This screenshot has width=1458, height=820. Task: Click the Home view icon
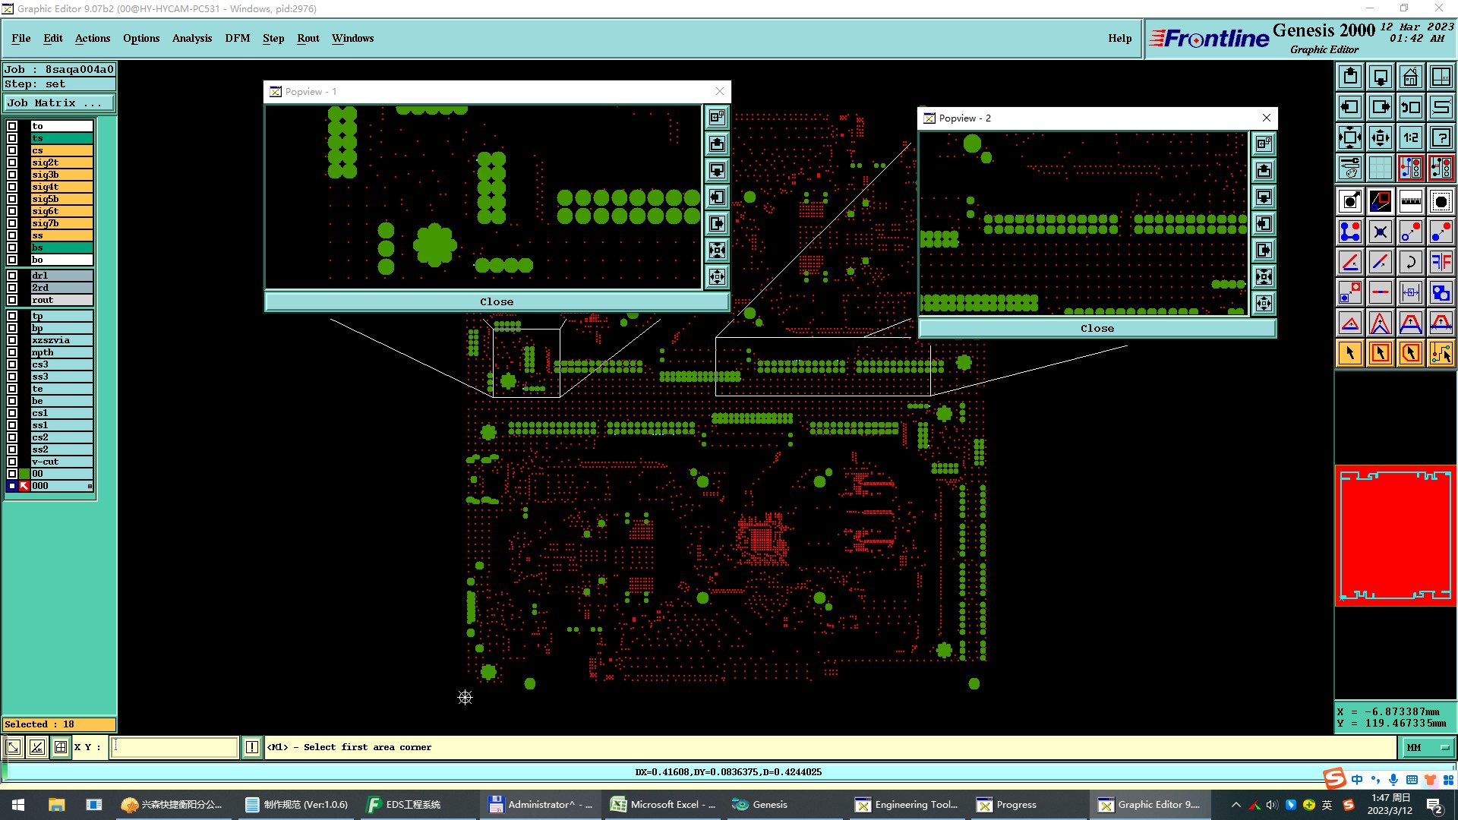pyautogui.click(x=1410, y=77)
